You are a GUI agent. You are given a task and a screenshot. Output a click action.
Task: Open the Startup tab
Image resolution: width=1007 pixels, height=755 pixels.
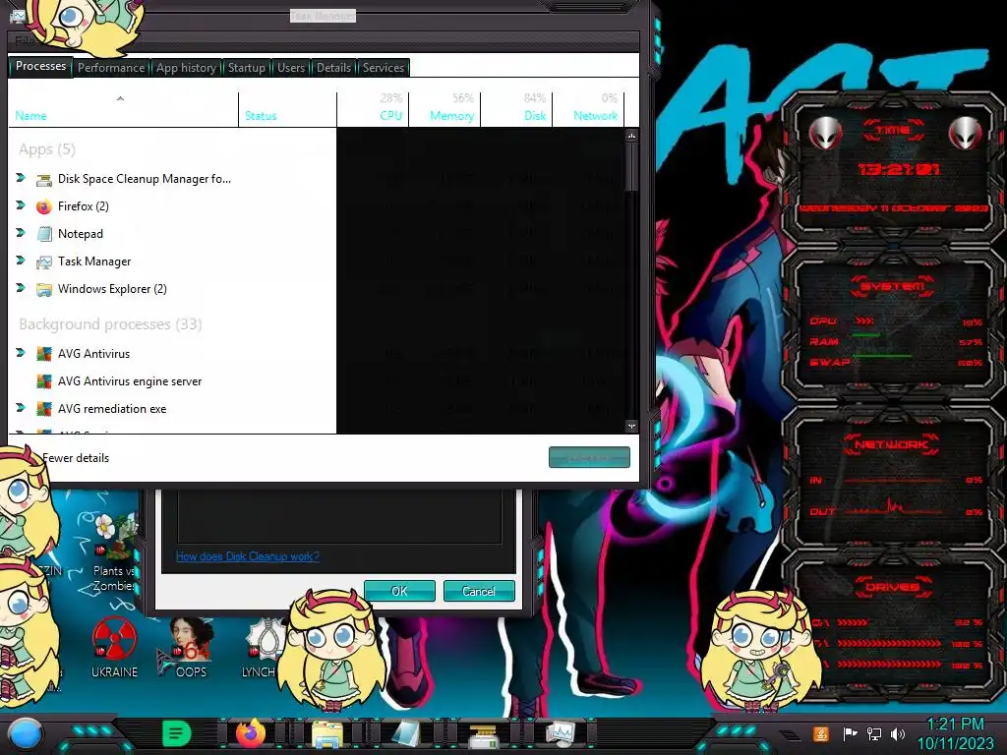(x=247, y=68)
